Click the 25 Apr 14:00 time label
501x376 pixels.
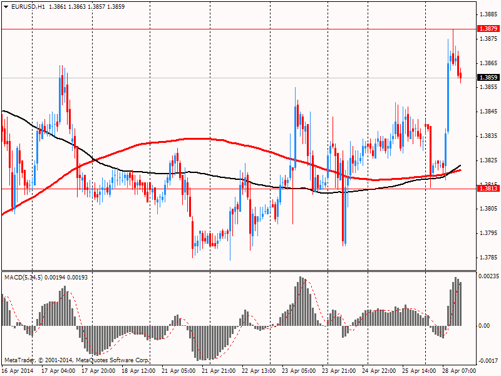419,370
